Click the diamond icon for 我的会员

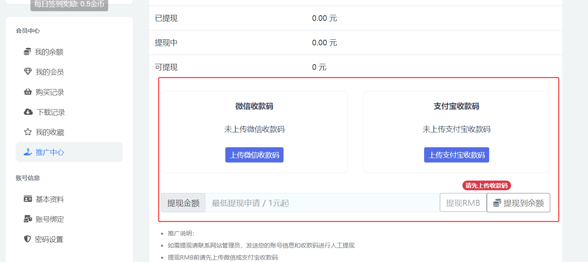(x=28, y=72)
